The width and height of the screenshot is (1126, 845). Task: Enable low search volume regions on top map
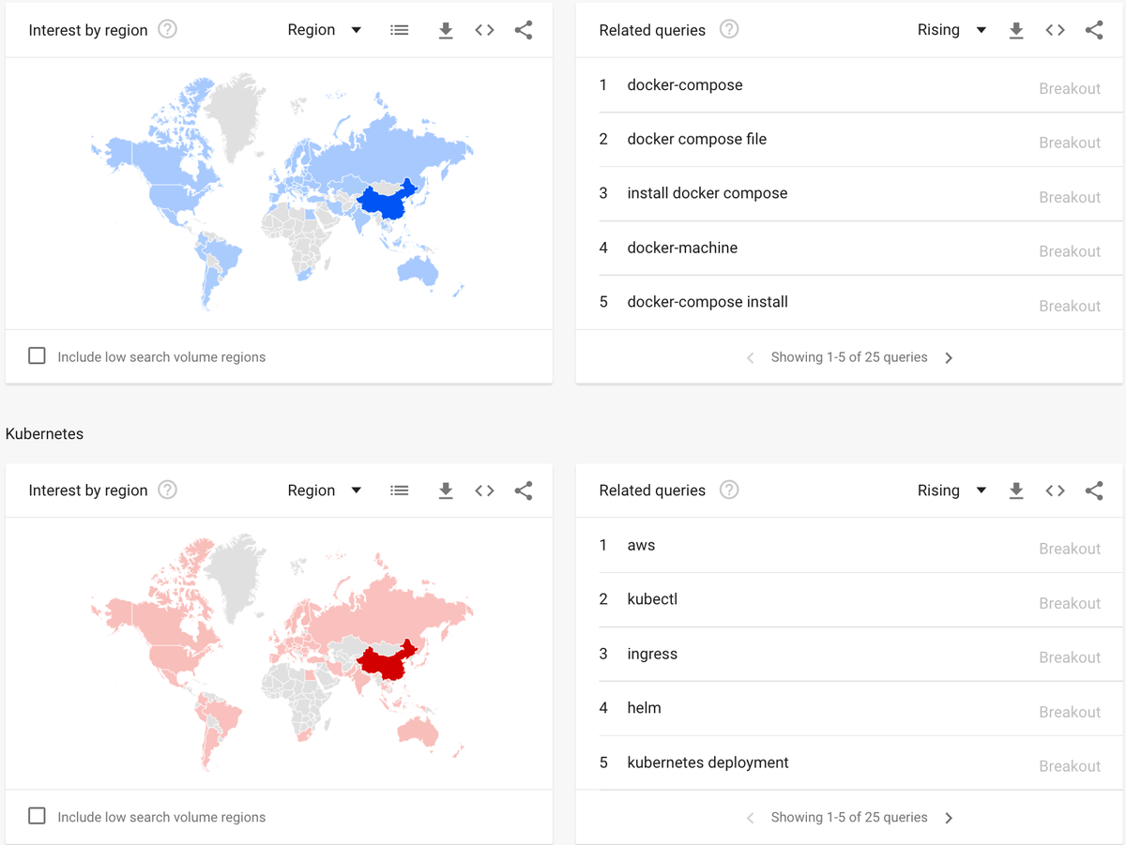[37, 355]
